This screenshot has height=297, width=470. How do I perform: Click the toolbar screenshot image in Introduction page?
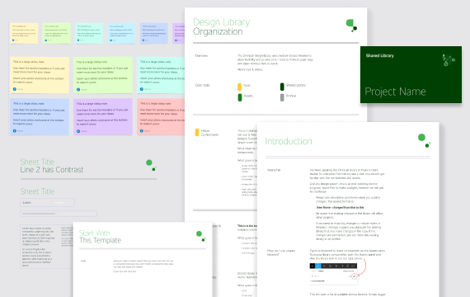click(x=333, y=274)
